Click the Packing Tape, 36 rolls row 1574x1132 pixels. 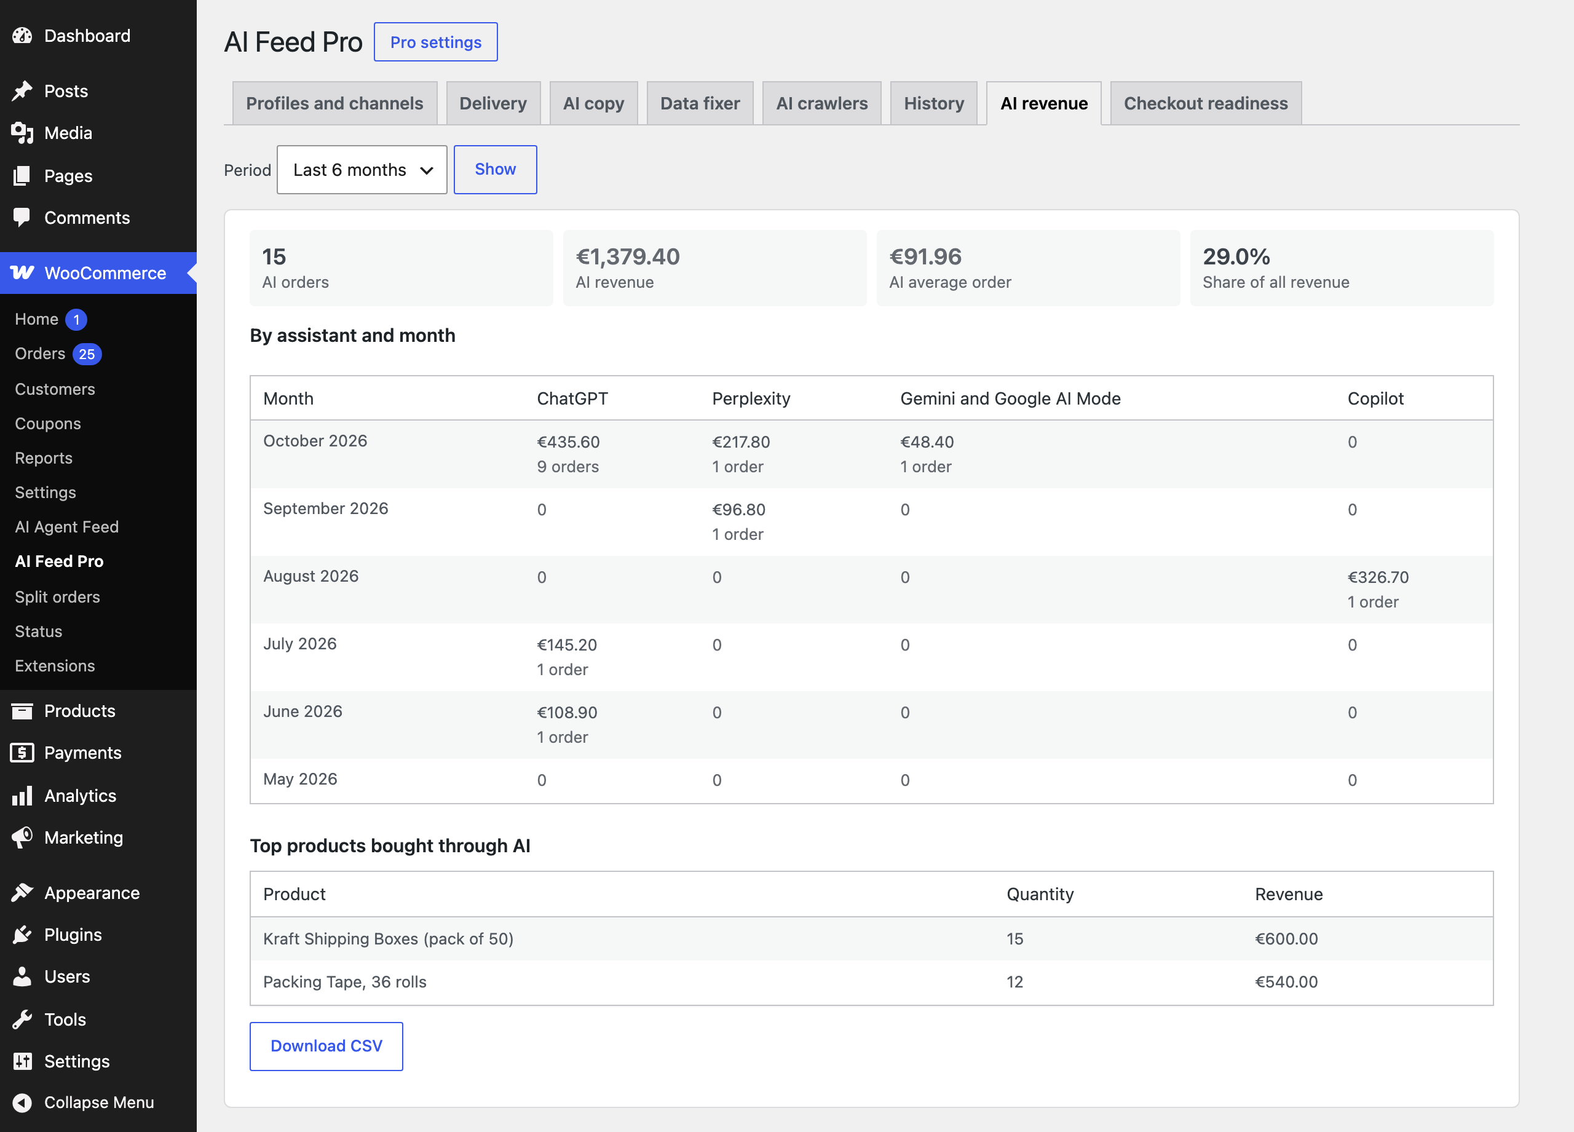point(872,982)
